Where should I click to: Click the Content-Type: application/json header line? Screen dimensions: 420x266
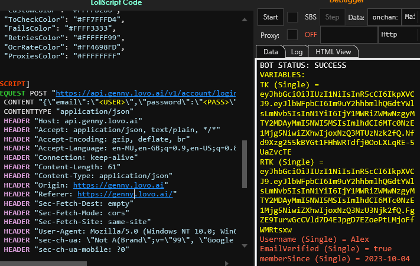coord(88,176)
